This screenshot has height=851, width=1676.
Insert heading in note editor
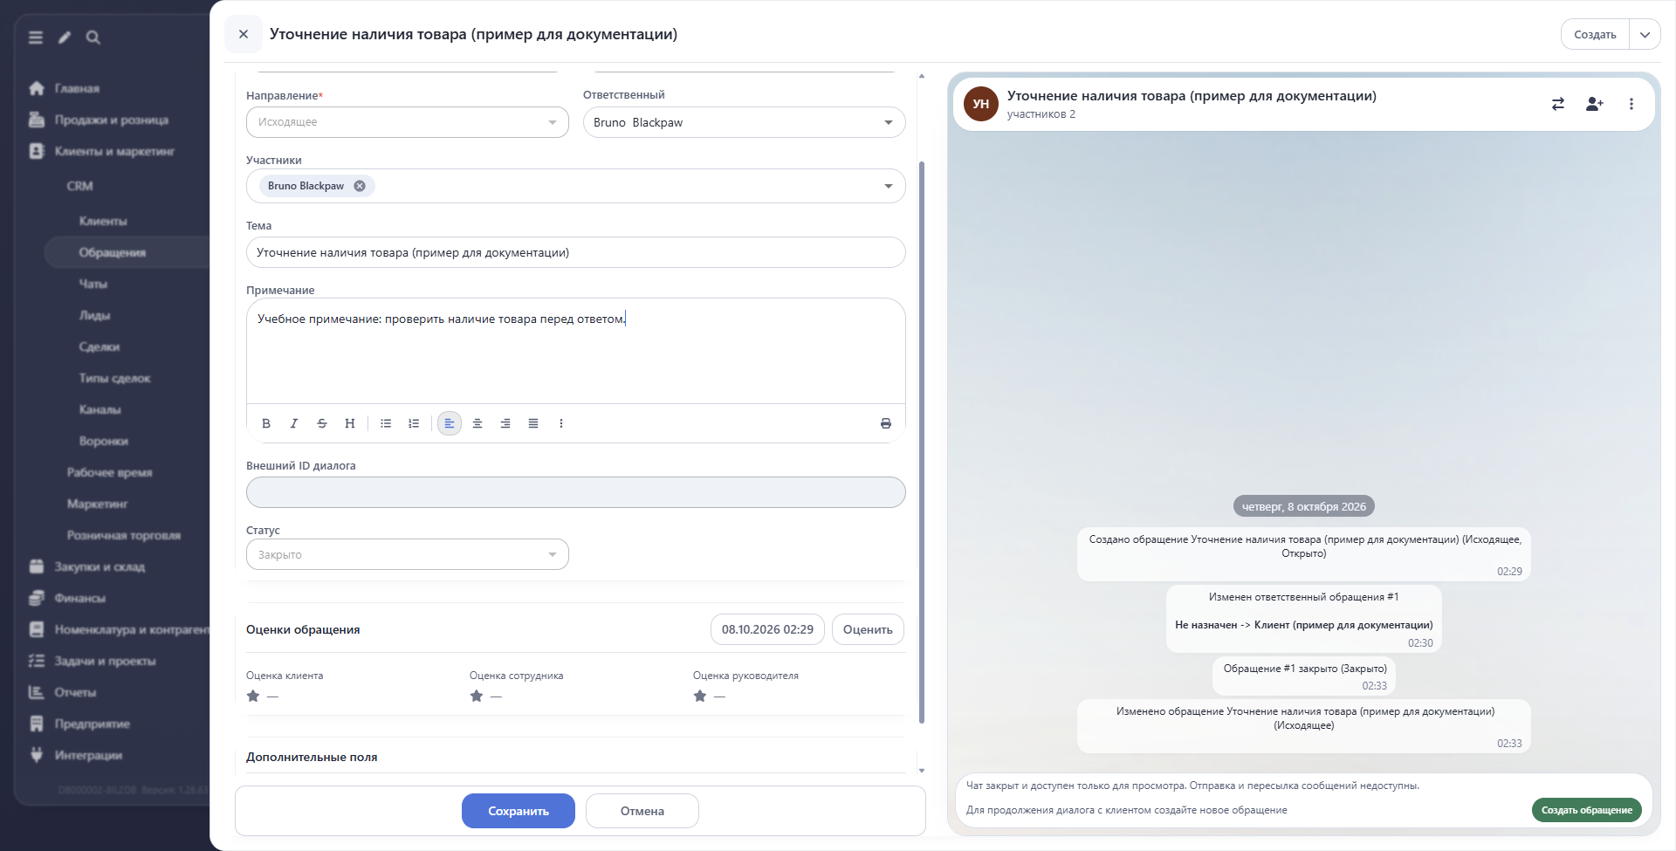click(350, 423)
